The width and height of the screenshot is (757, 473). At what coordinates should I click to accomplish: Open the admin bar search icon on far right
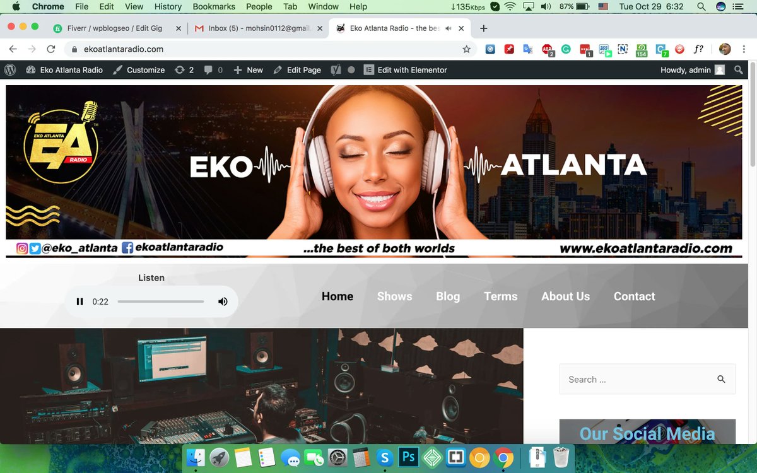(738, 69)
